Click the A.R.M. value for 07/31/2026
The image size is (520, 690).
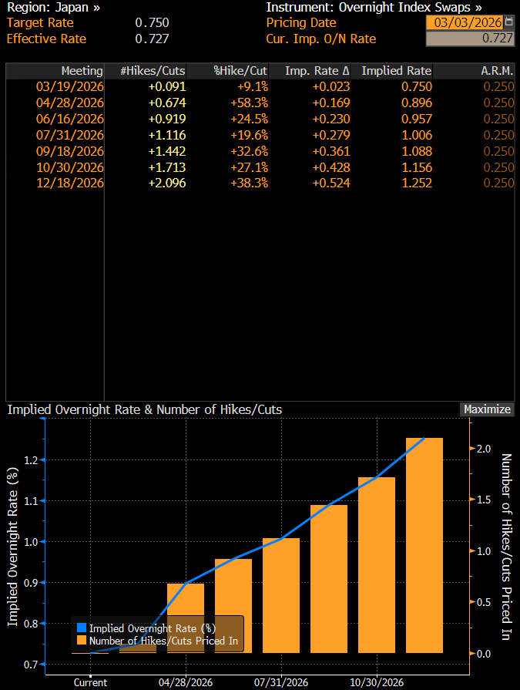coord(498,135)
